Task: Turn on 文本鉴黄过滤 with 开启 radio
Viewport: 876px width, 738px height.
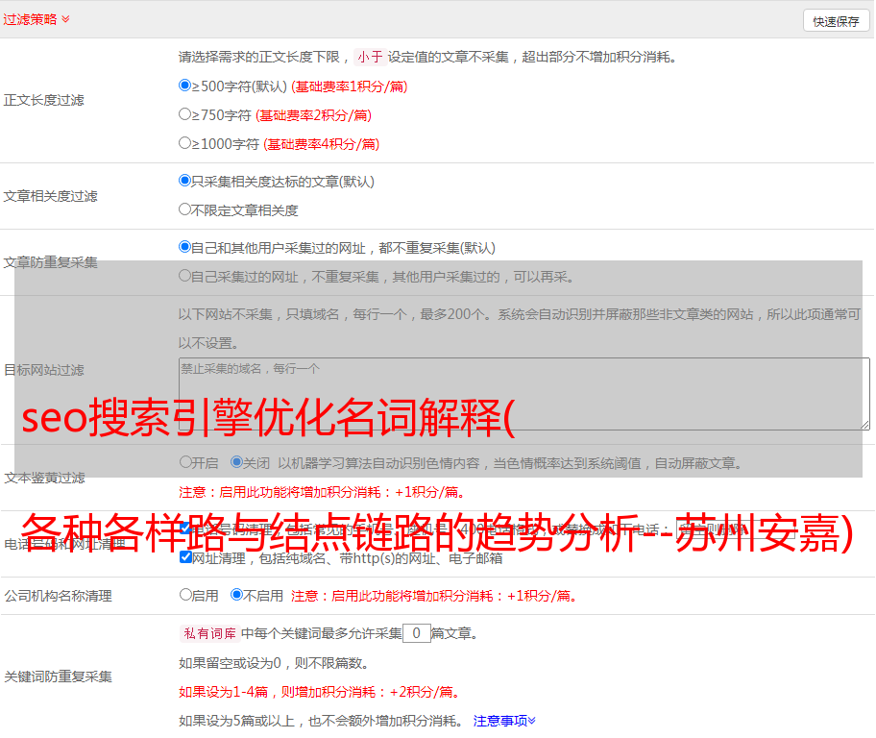Action: (x=185, y=462)
